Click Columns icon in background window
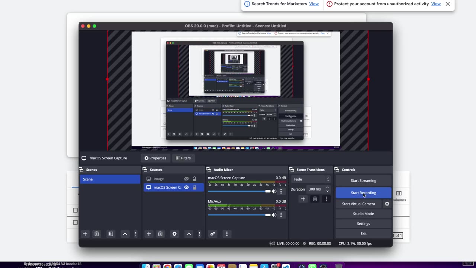Viewport: 476px width, 268px height. click(x=399, y=194)
